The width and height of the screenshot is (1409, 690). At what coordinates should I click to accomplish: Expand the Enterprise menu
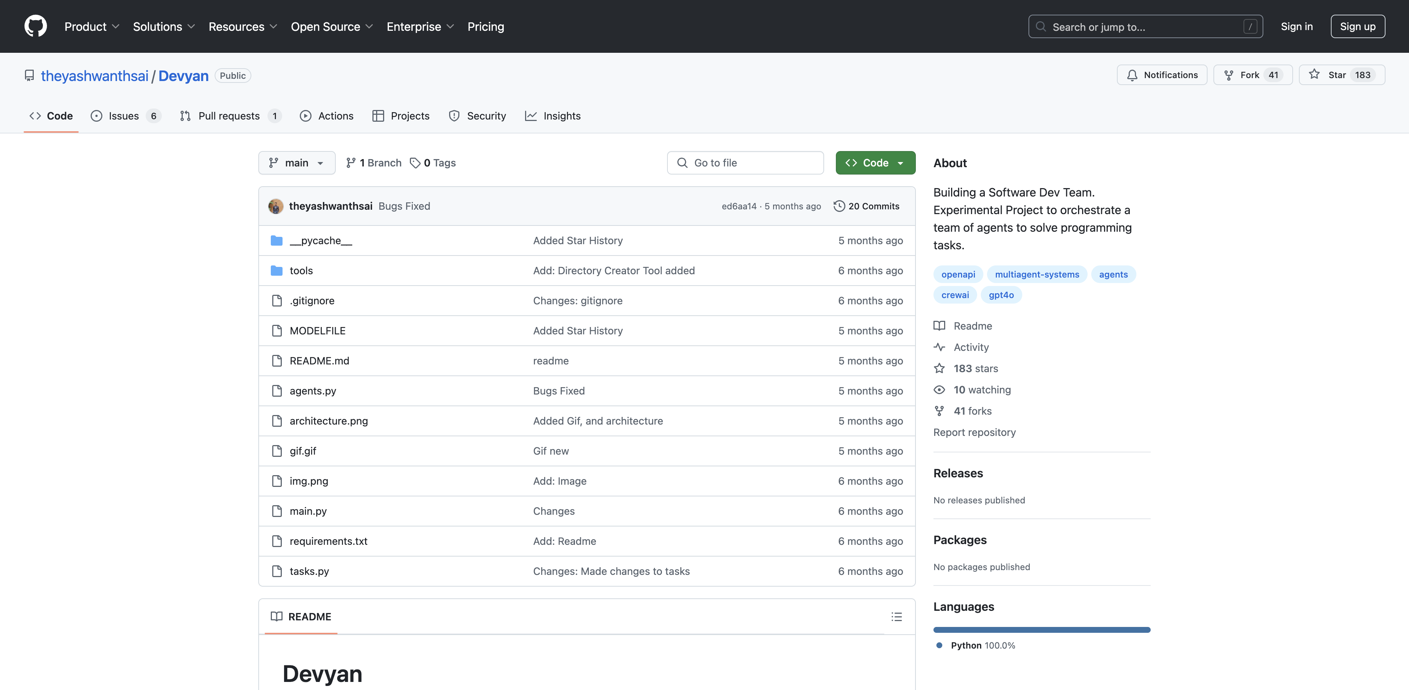[420, 27]
